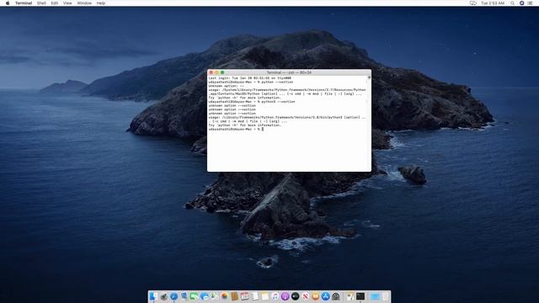Open the Window menu
Screen dimensions: 539x303
coord(84,3)
